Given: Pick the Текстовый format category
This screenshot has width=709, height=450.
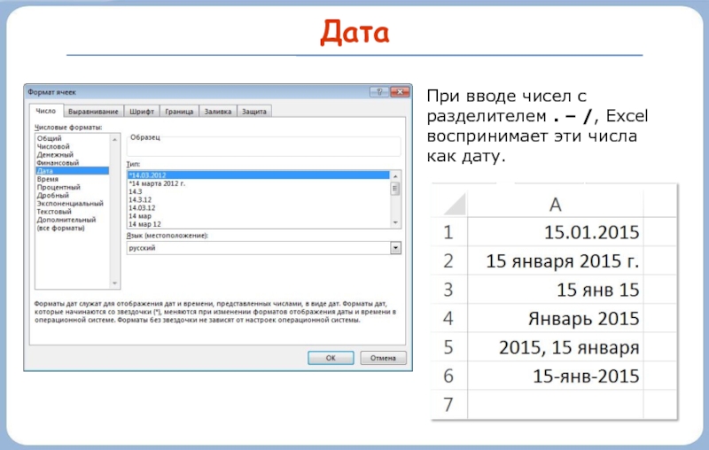Looking at the screenshot, I should (x=55, y=212).
